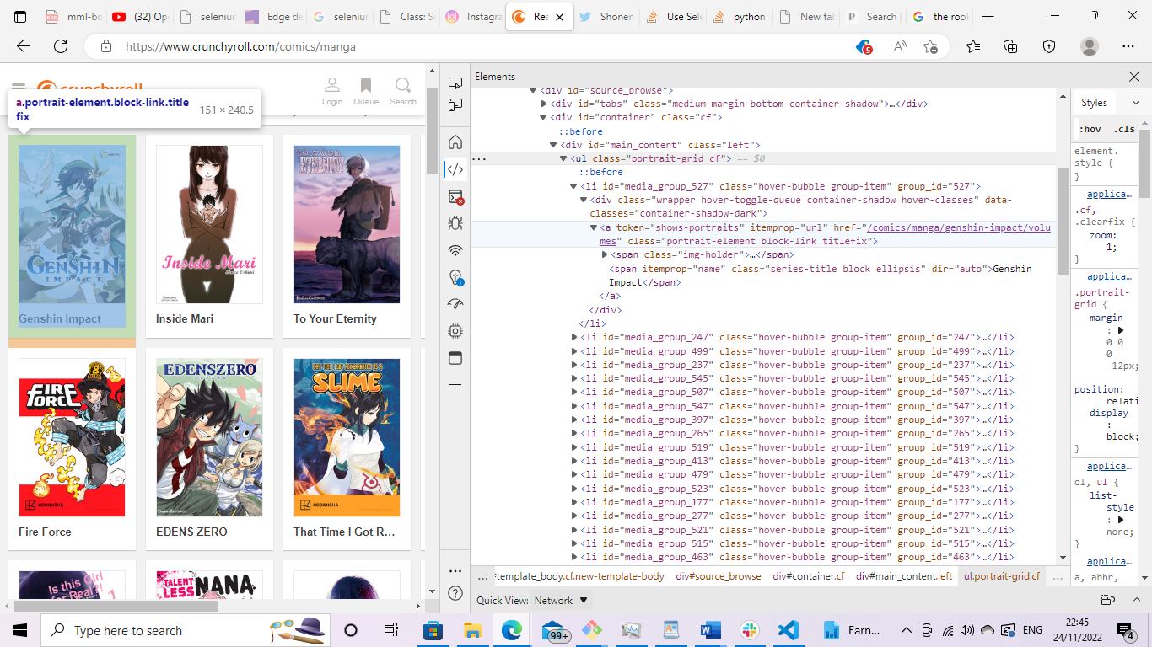The width and height of the screenshot is (1152, 647).
Task: Select div#container.cf breadcrumb
Action: [808, 576]
